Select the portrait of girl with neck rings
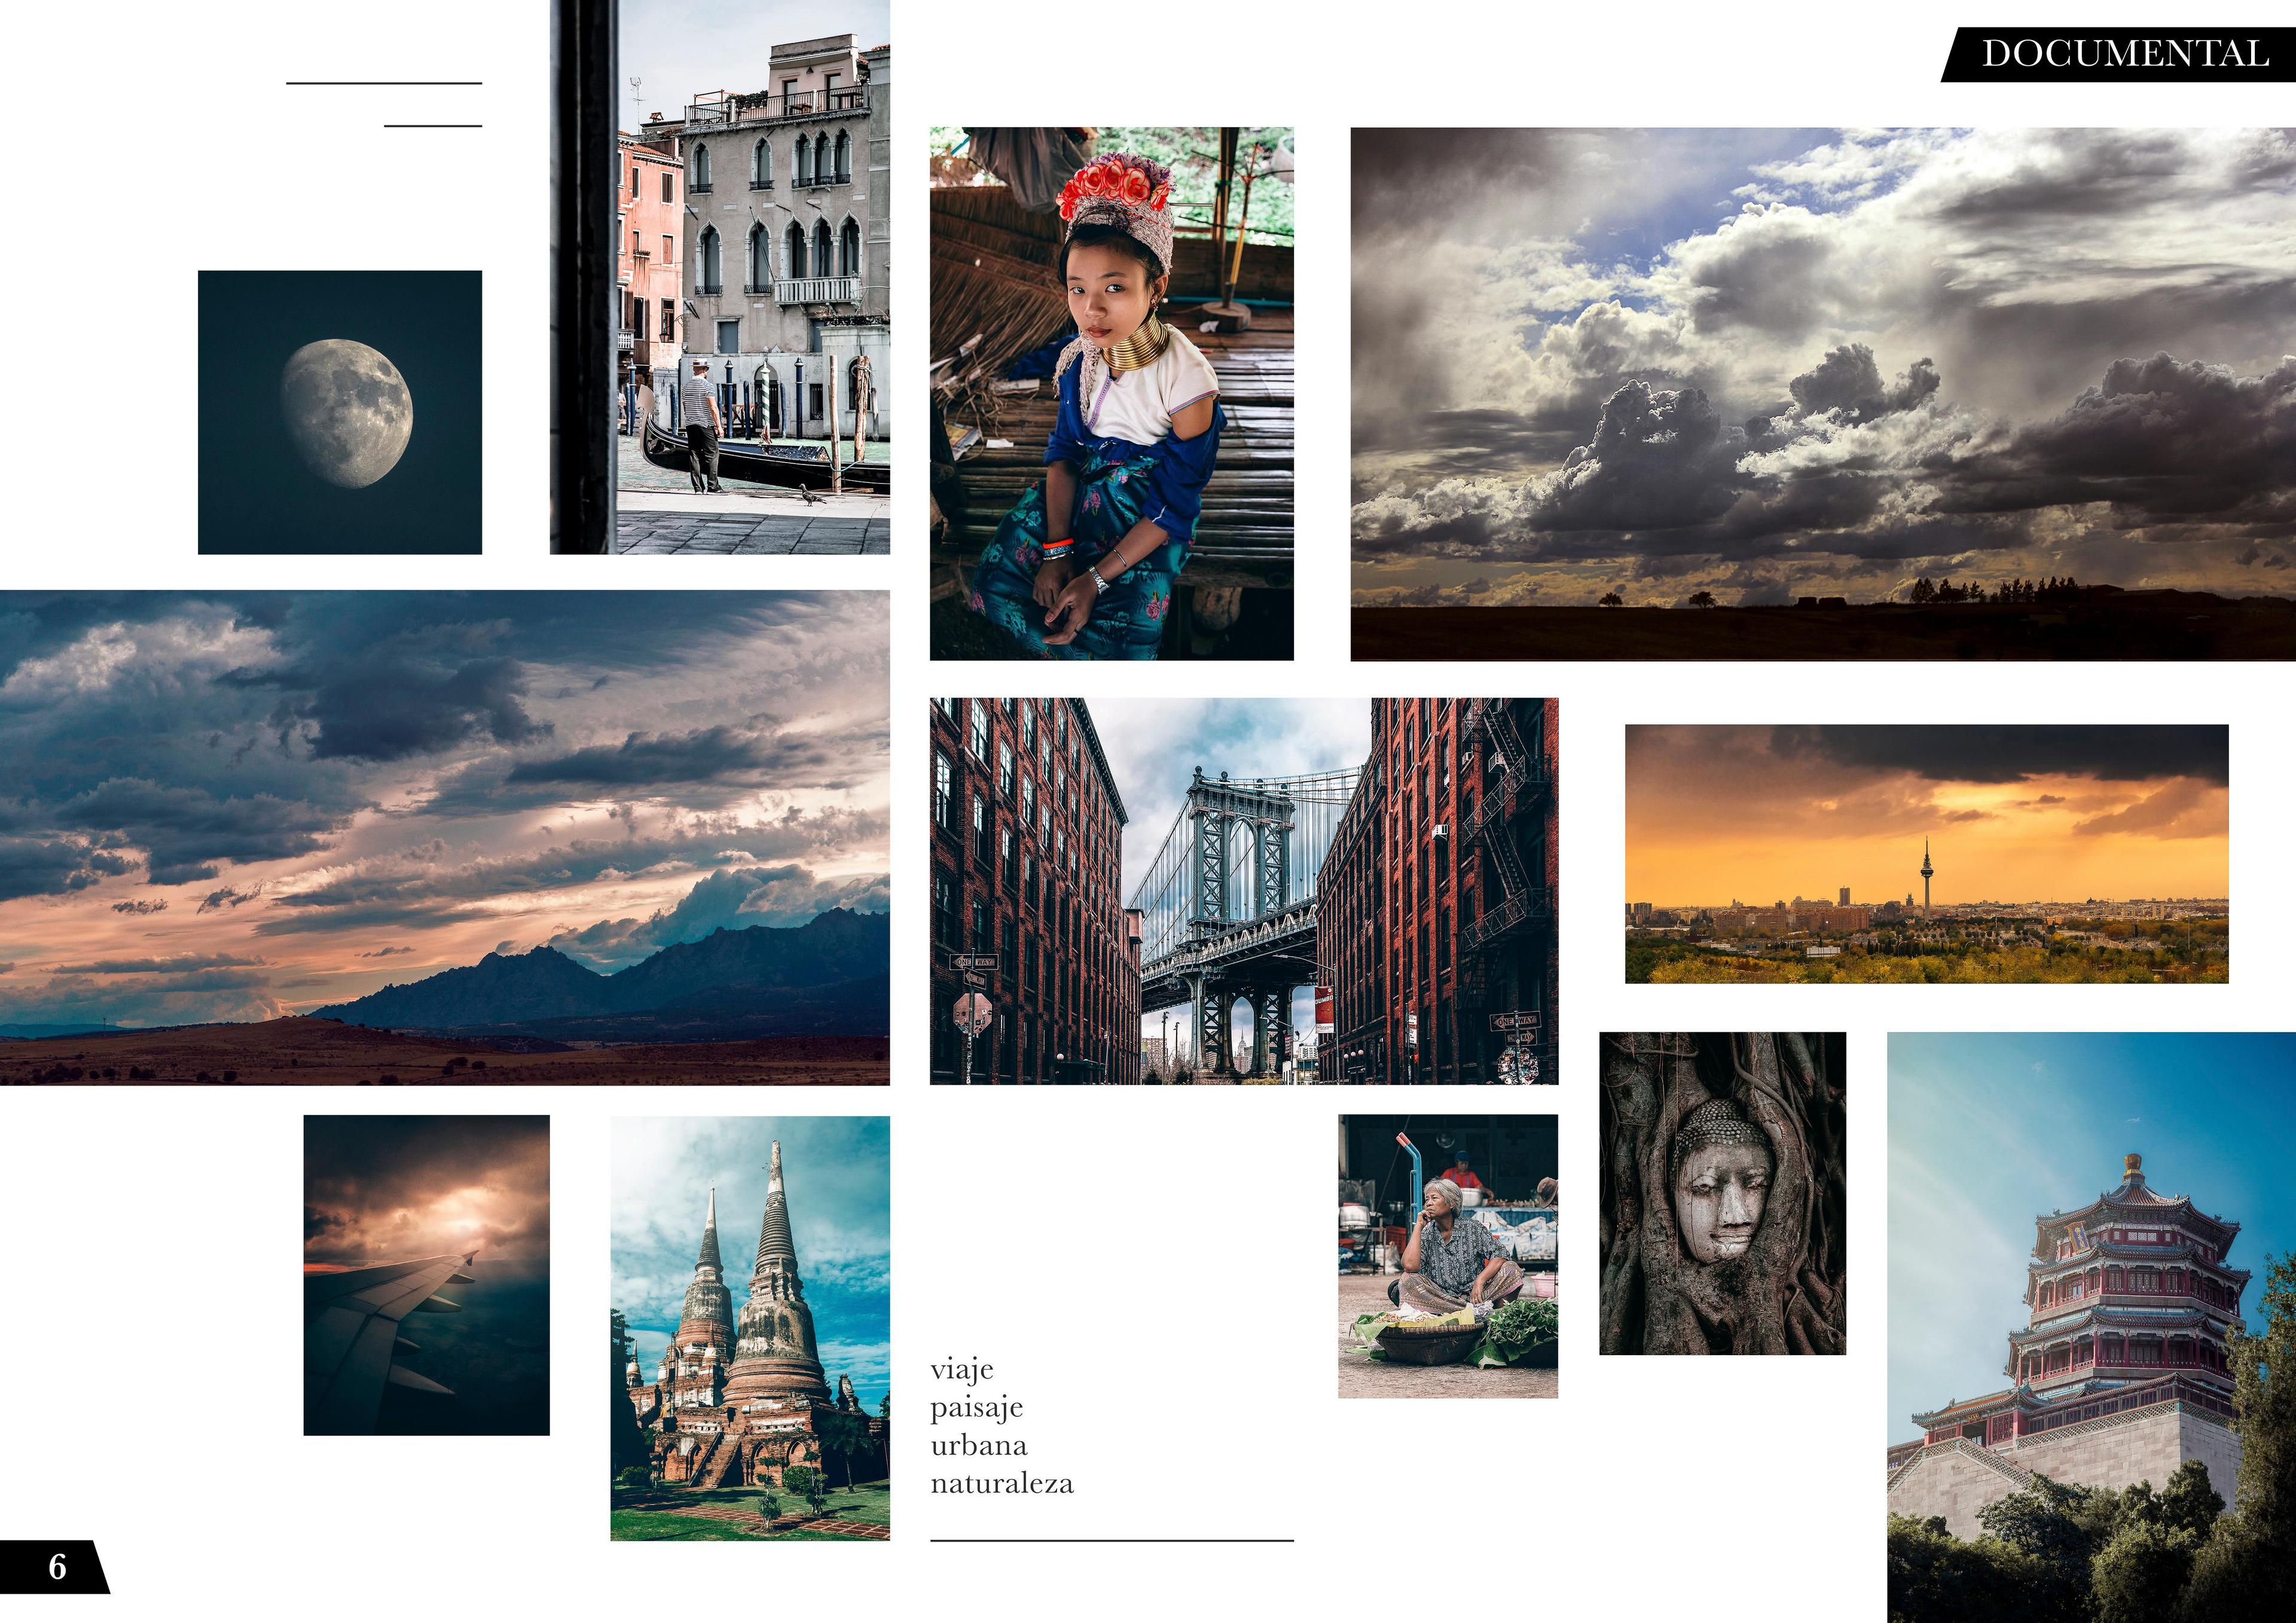The height and width of the screenshot is (1623, 2296). pyautogui.click(x=1112, y=393)
